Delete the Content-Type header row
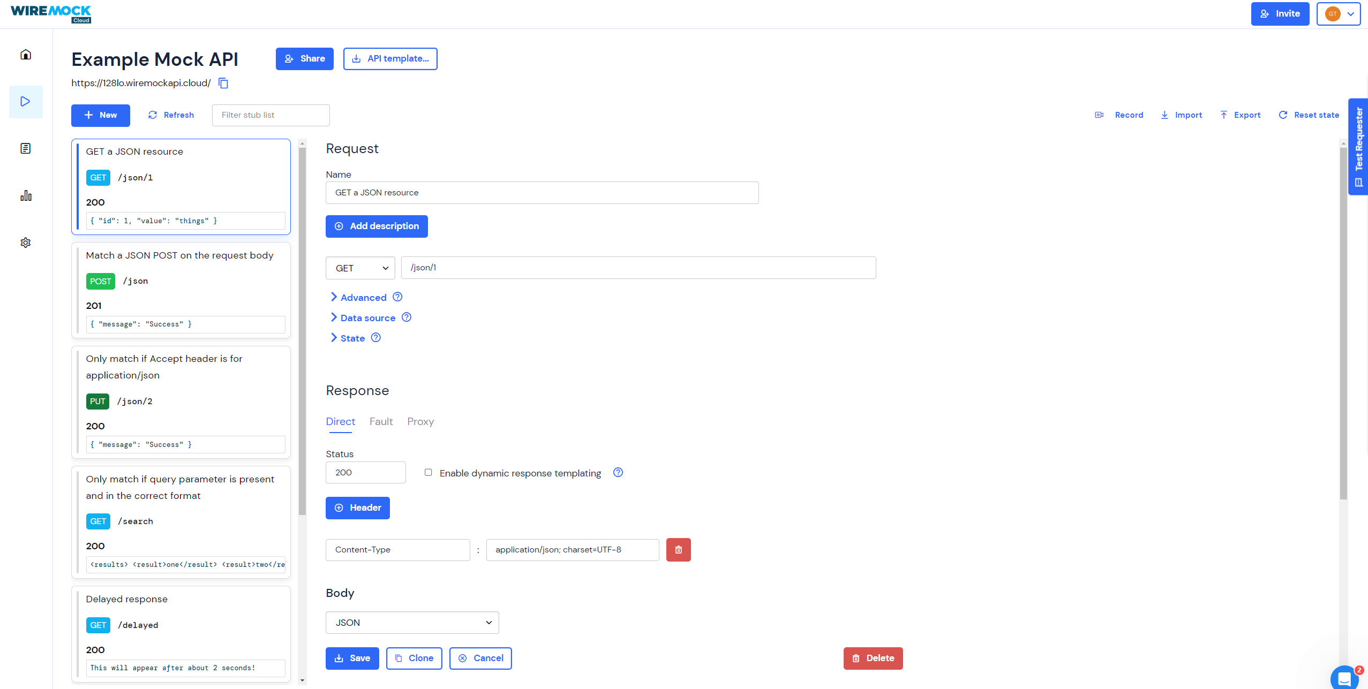Image resolution: width=1368 pixels, height=689 pixels. 678,550
